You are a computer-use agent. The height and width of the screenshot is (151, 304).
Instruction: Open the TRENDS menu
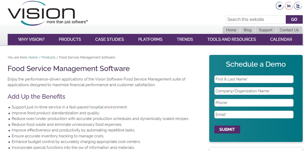point(185,39)
